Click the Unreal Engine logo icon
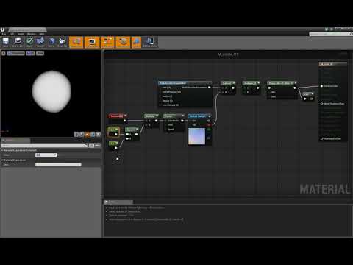 point(2,29)
